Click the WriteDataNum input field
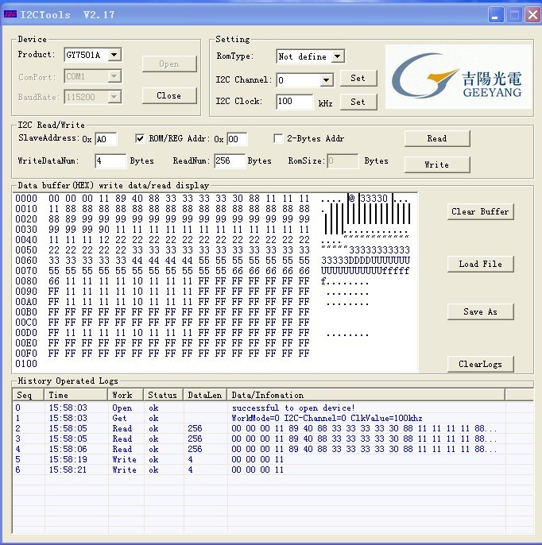Screen dimensions: 542x545 point(110,161)
